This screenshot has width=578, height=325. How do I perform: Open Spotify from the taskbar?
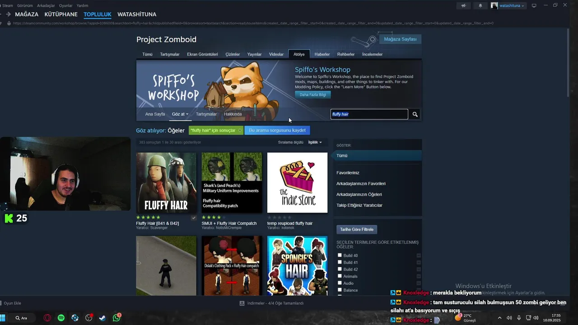click(61, 318)
